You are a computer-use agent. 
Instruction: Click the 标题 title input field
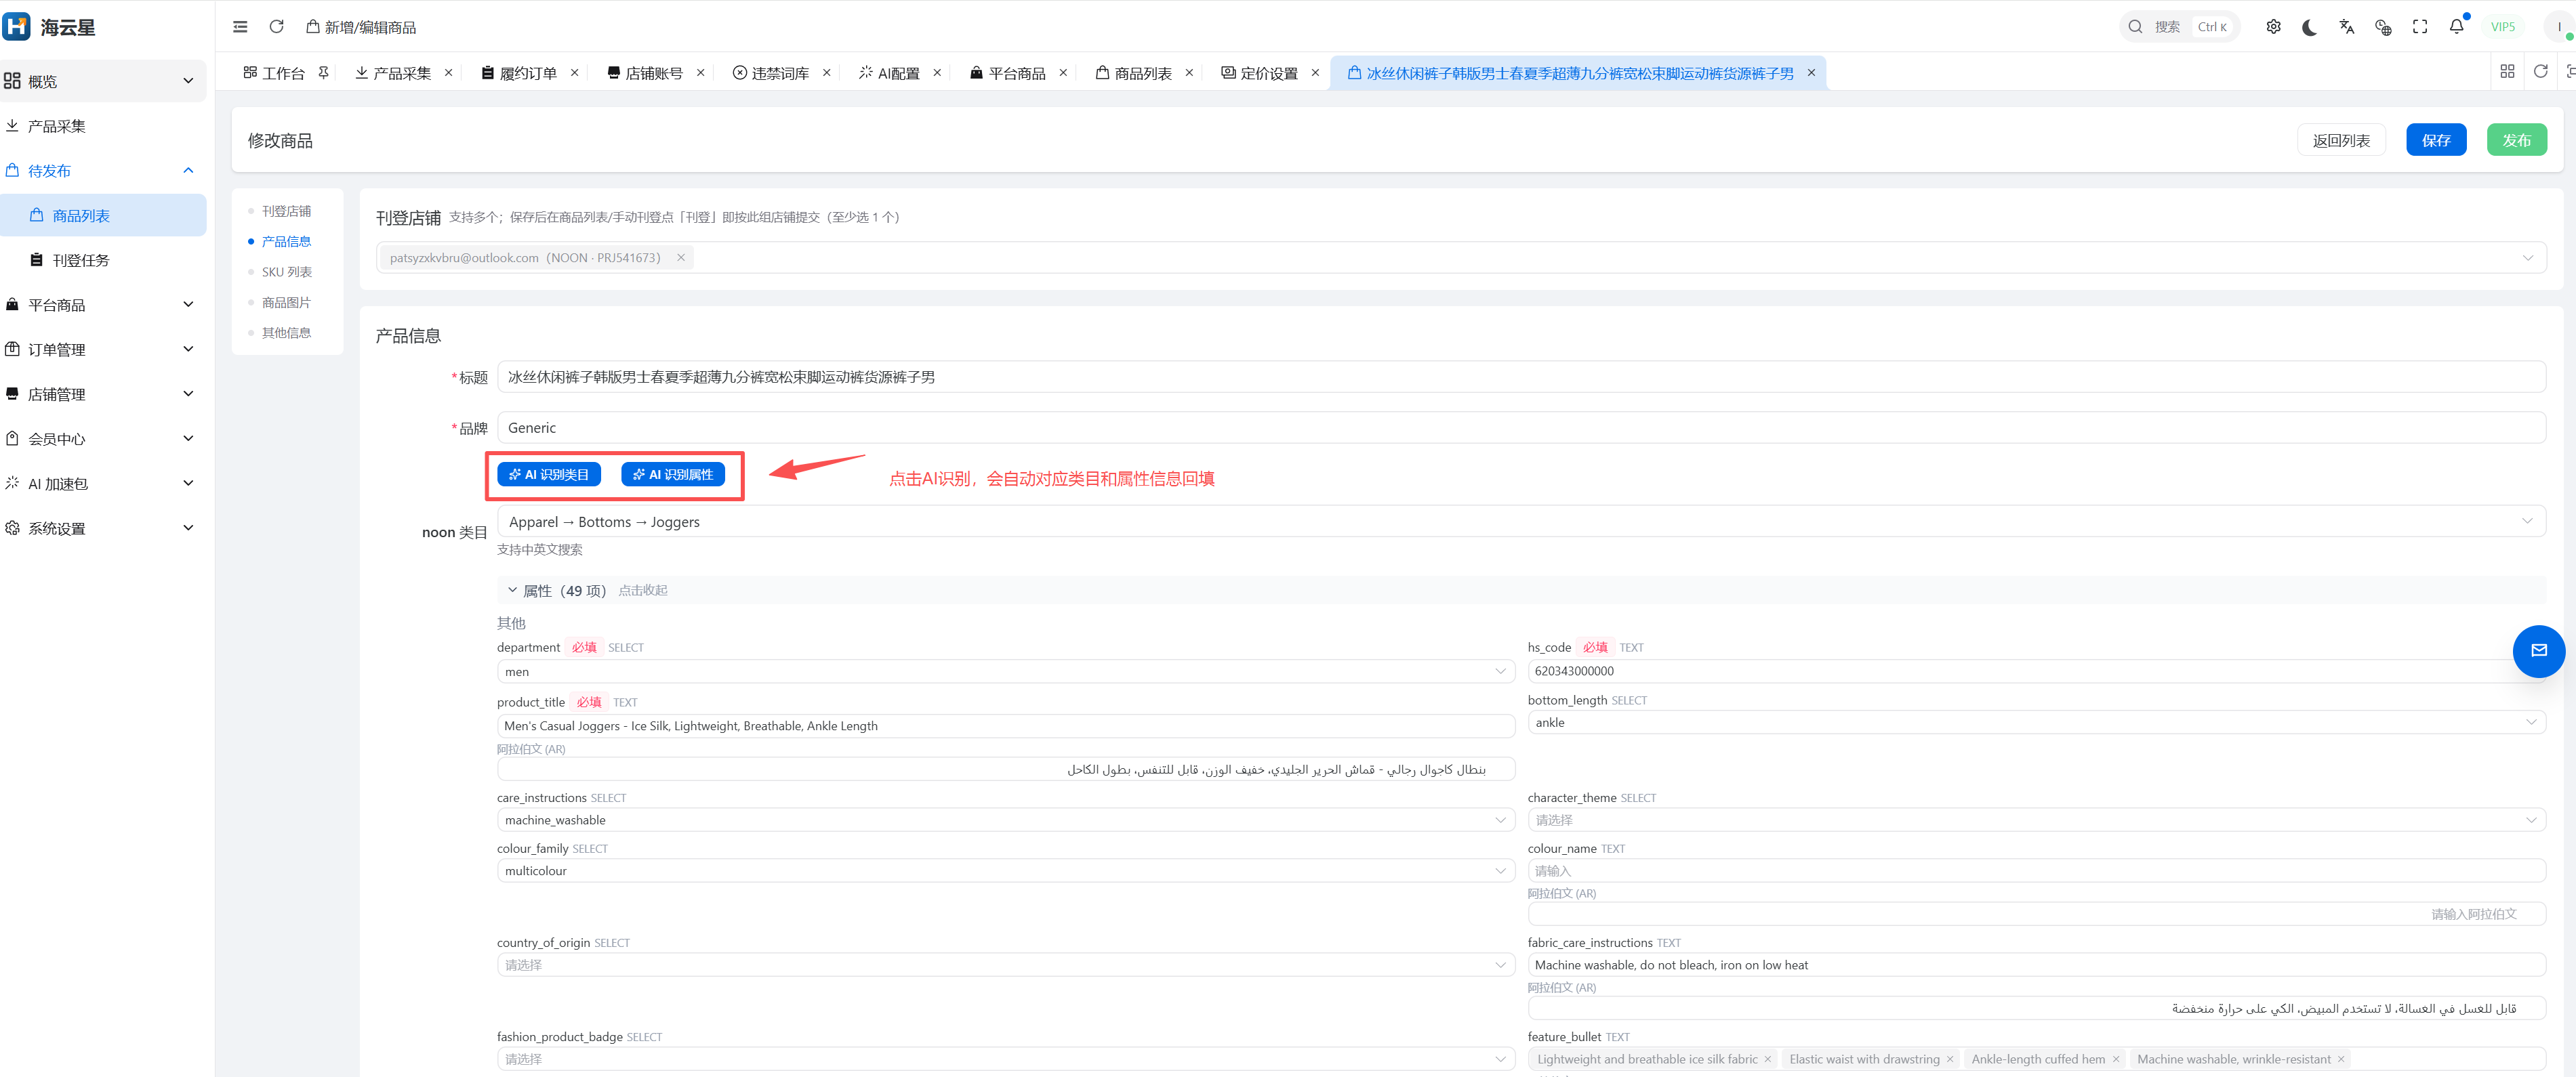pyautogui.click(x=1521, y=377)
